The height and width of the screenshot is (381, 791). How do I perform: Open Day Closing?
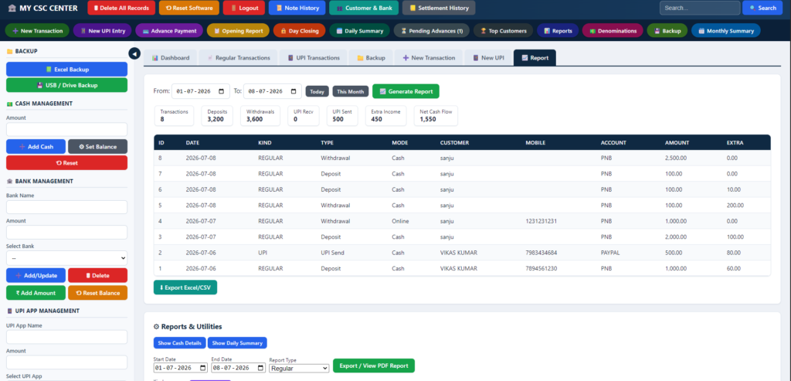tap(300, 31)
